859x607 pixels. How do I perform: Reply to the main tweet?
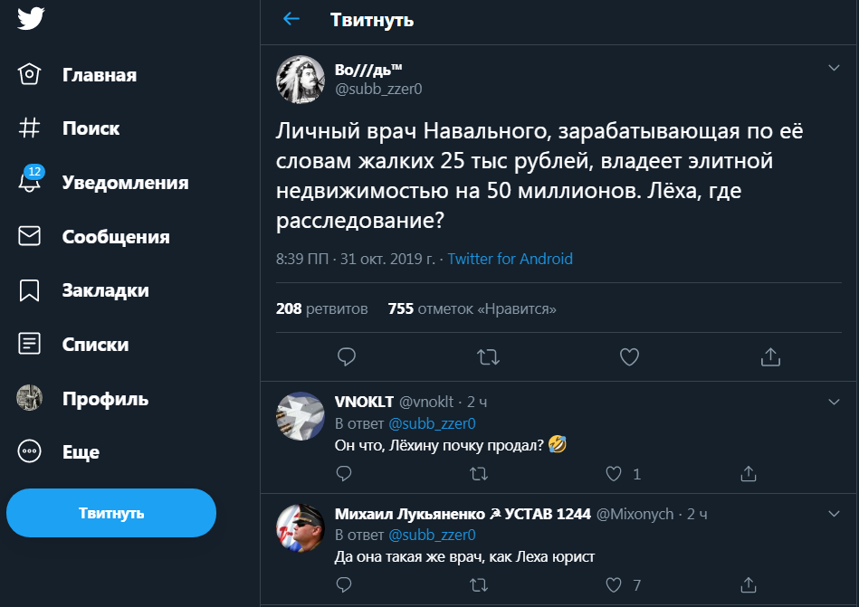coord(346,356)
